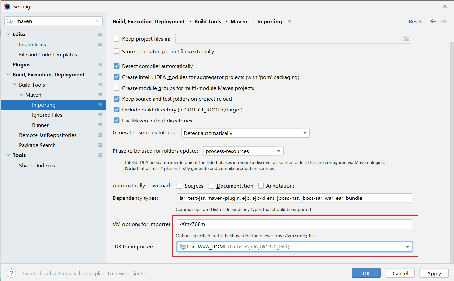Select File and Code Templates
The height and width of the screenshot is (281, 454).
pyautogui.click(x=48, y=54)
